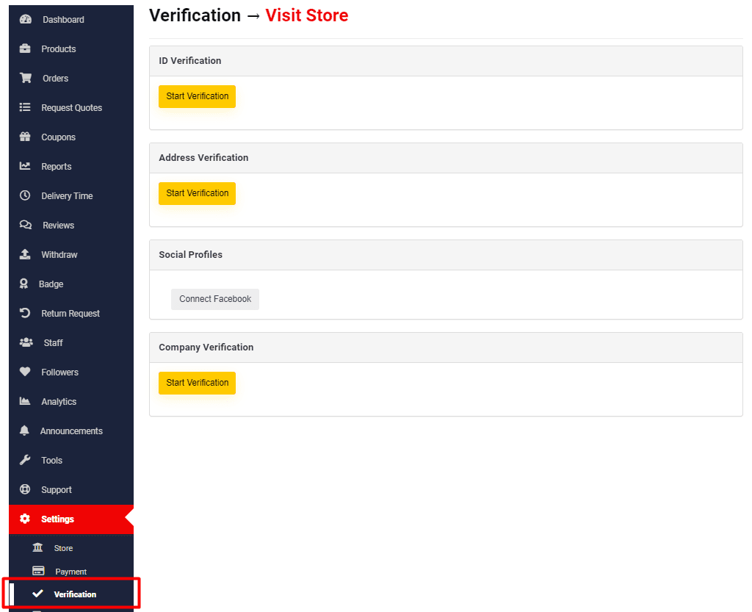
Task: Click the Tools wrench icon
Action: click(25, 461)
